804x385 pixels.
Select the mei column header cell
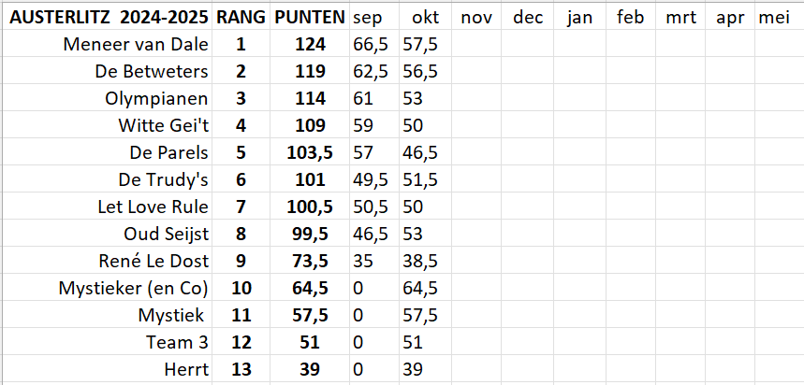(776, 18)
